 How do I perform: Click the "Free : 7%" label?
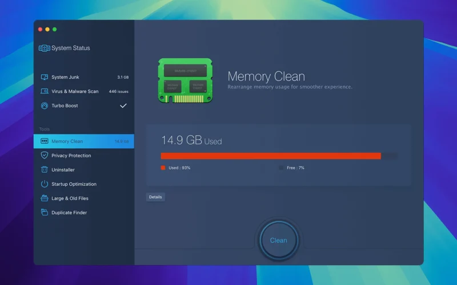[x=295, y=168]
